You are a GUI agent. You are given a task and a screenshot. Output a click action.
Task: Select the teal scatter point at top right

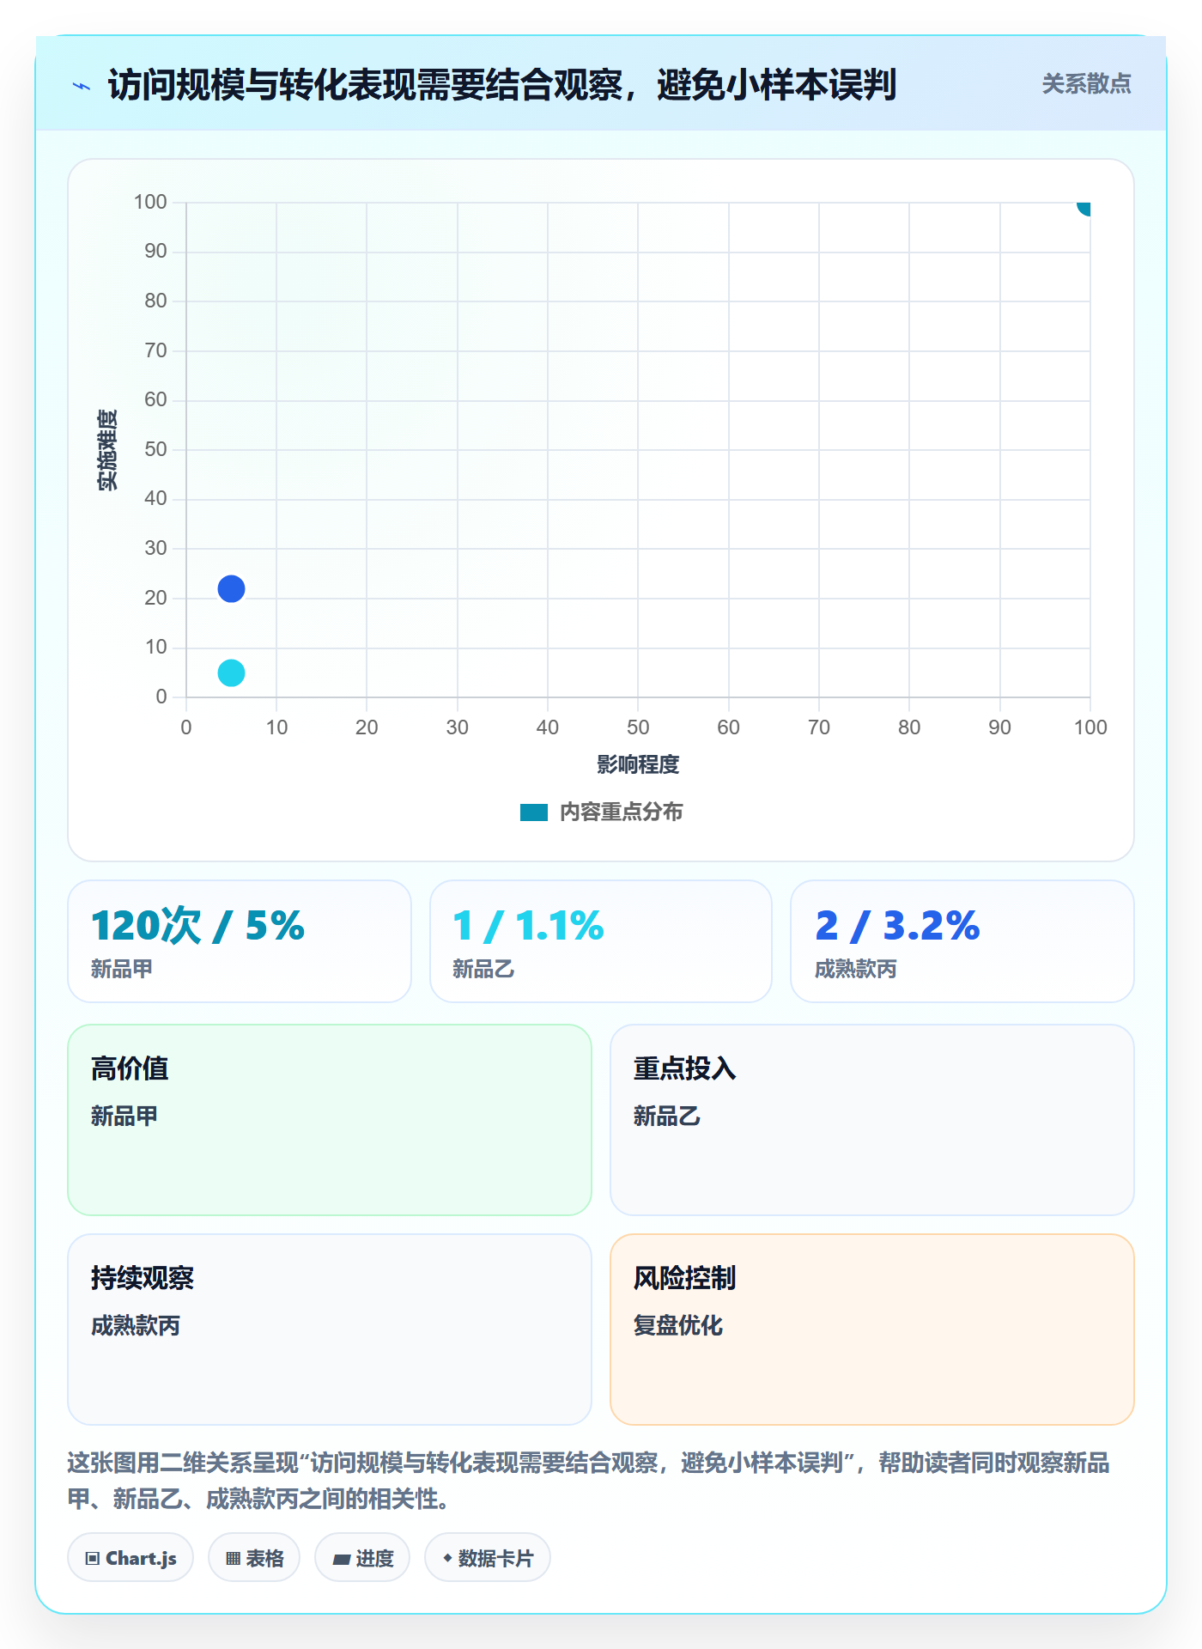coord(1084,207)
